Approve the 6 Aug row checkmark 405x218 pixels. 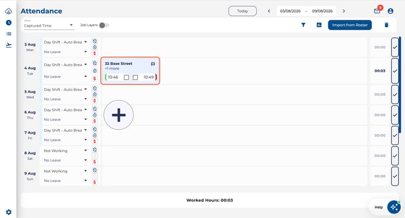[x=395, y=115]
